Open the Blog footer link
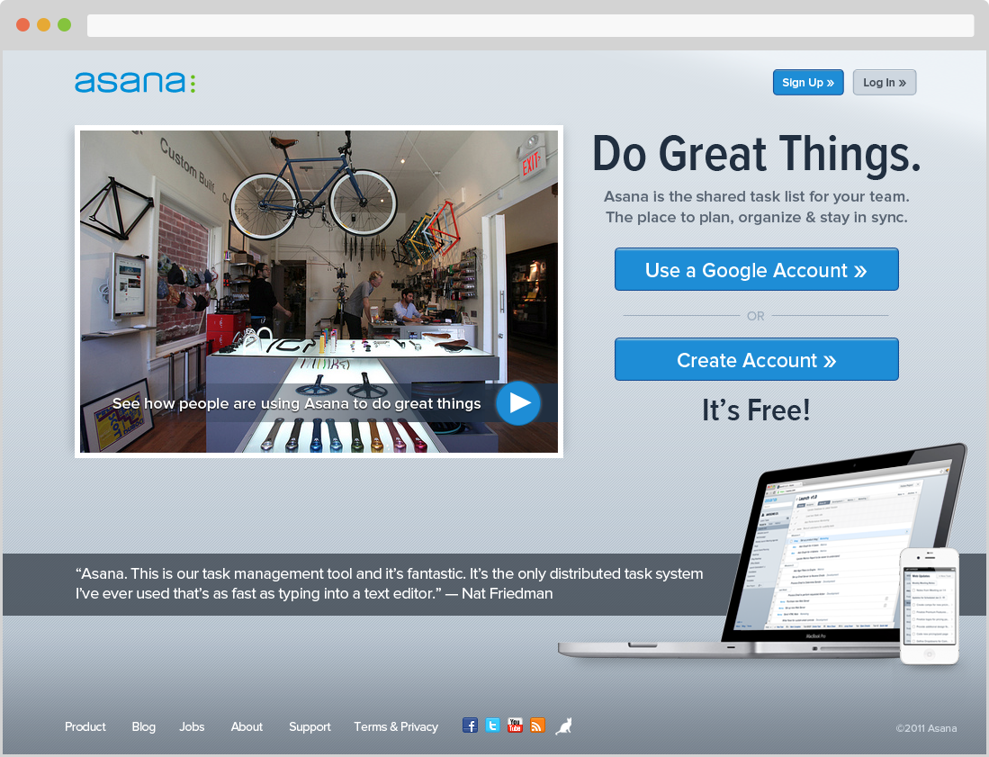989x757 pixels. pos(144,726)
